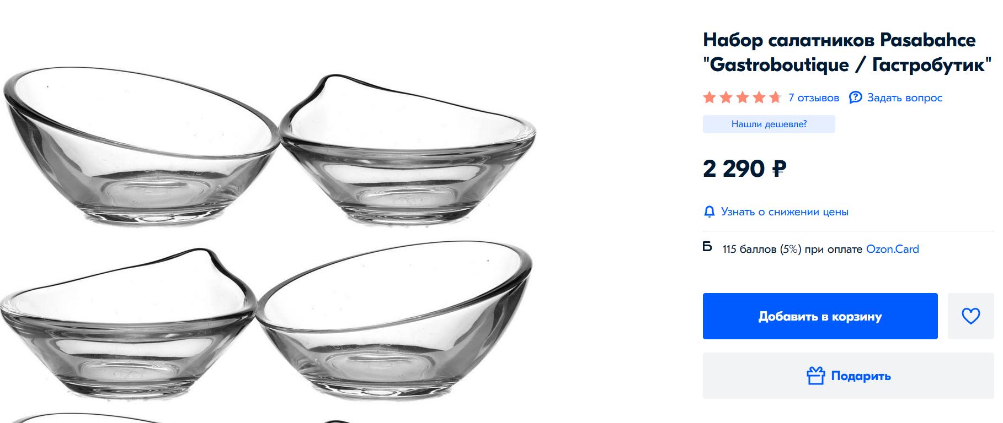1003x423 pixels.
Task: Click the first rating star
Action: (x=709, y=98)
